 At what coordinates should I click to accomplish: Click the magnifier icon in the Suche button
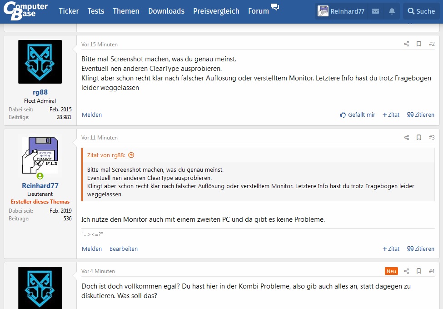412,11
